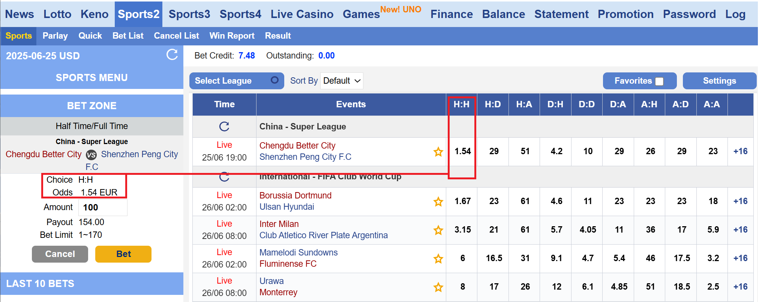Open the Sort By Default dropdown
762x302 pixels.
pos(342,81)
